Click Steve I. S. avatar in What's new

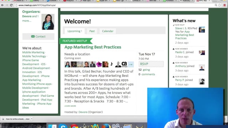[202, 30]
